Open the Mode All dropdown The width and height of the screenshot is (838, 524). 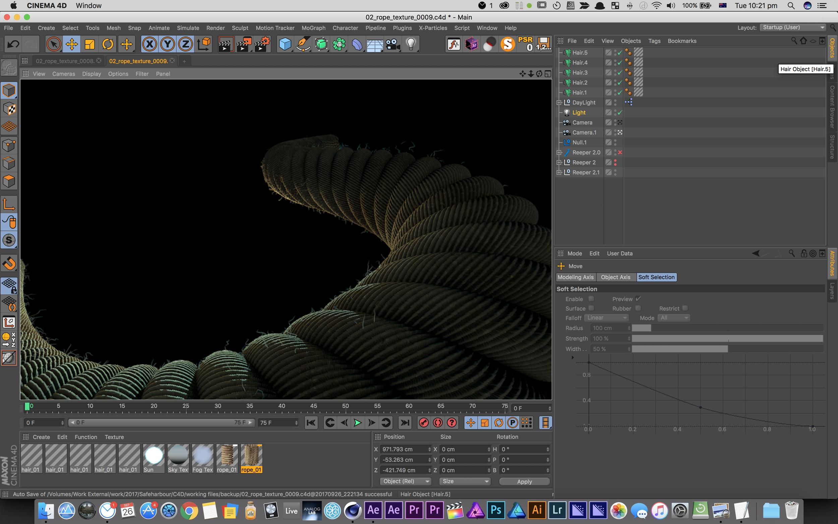click(673, 318)
